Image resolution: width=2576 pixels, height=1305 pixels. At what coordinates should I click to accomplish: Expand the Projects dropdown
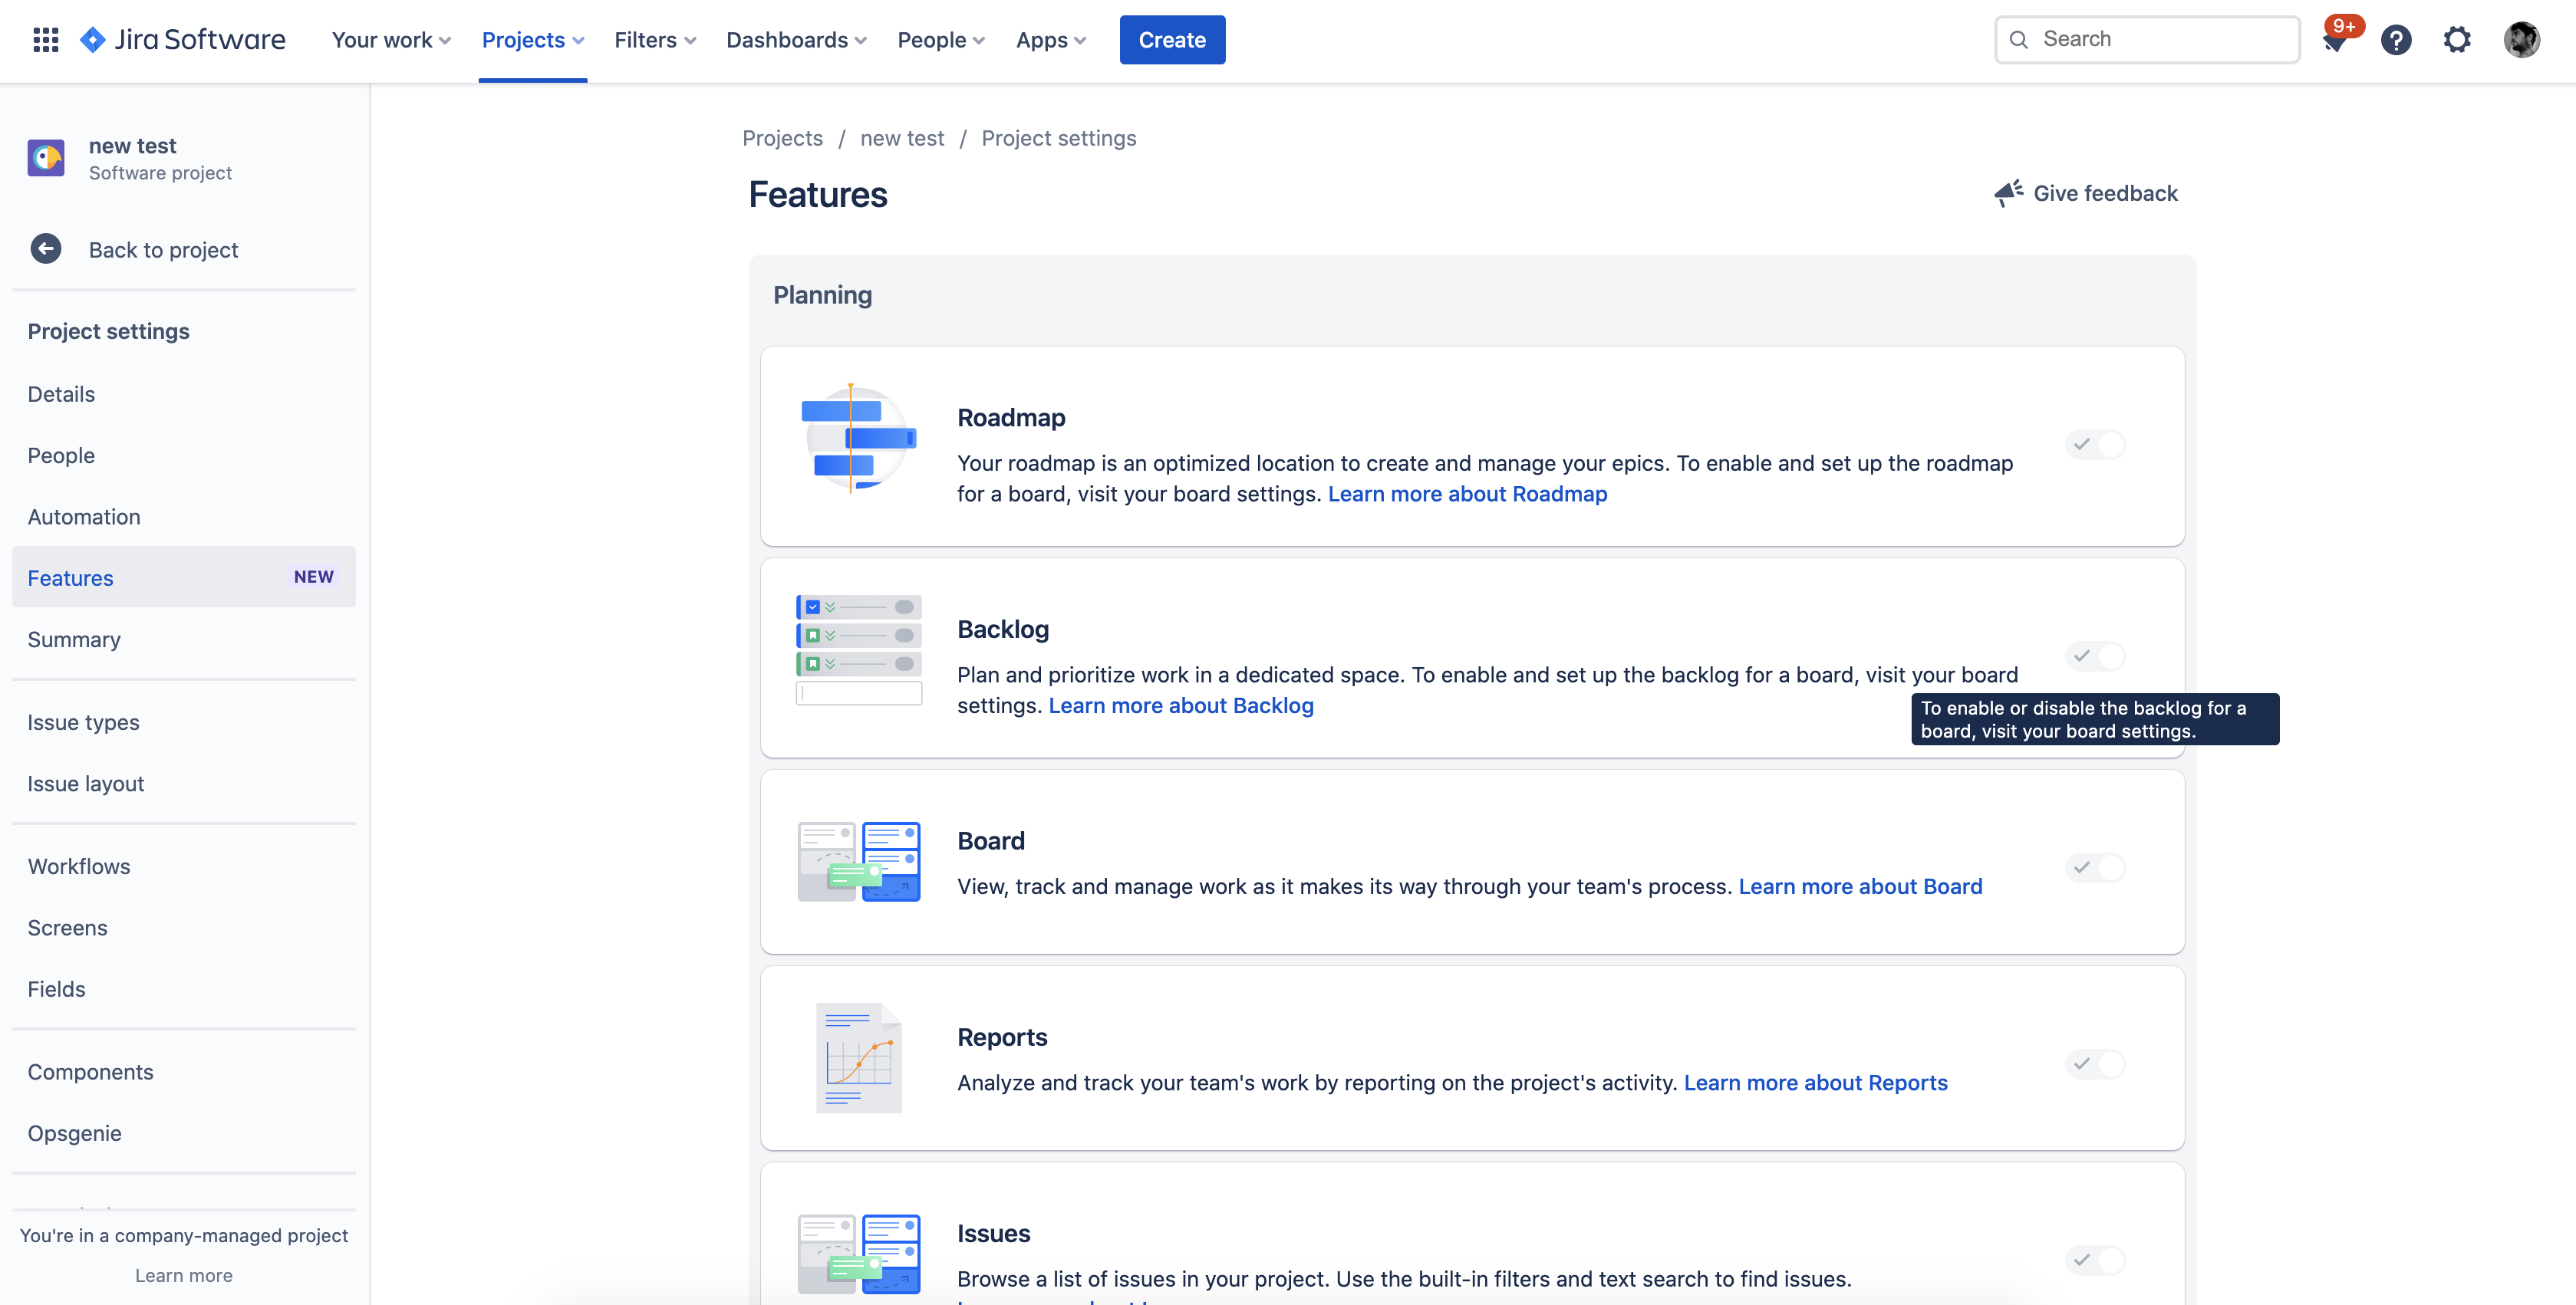(x=532, y=40)
